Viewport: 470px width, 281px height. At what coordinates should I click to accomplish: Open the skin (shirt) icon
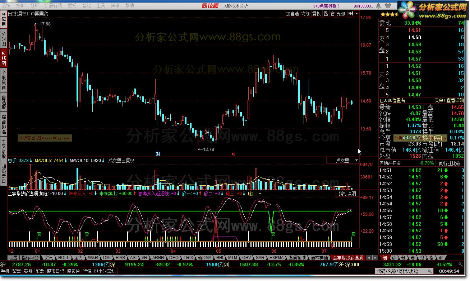tap(388, 6)
